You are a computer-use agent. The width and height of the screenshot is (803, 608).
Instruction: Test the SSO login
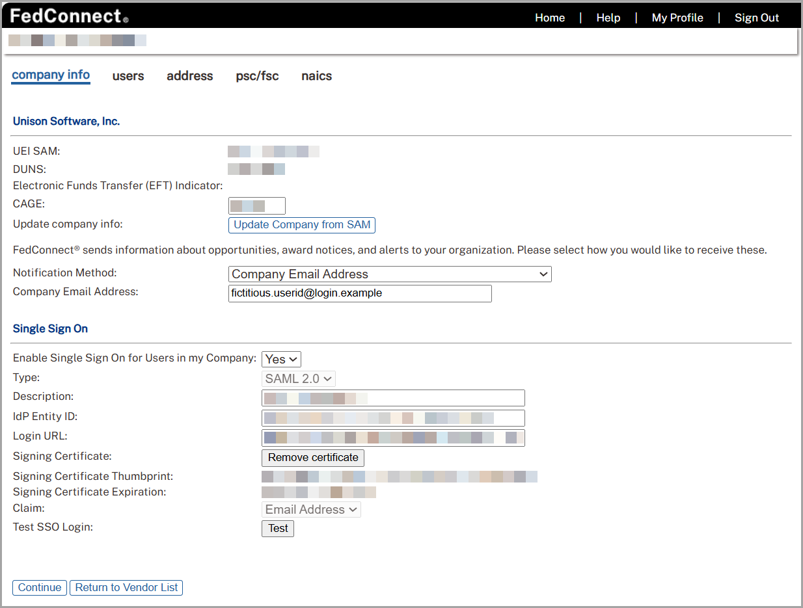coord(277,528)
